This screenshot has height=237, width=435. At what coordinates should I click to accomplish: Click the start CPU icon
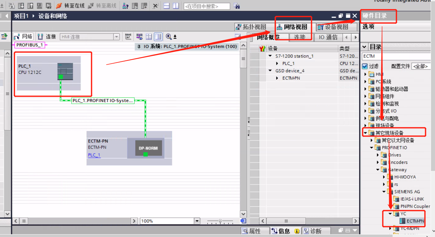coord(135,6)
